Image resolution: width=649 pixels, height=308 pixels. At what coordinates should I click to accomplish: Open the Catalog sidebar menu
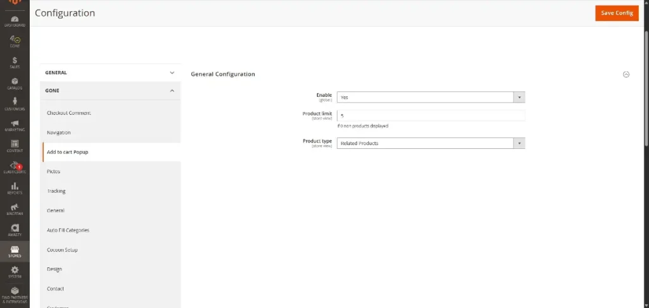point(15,84)
